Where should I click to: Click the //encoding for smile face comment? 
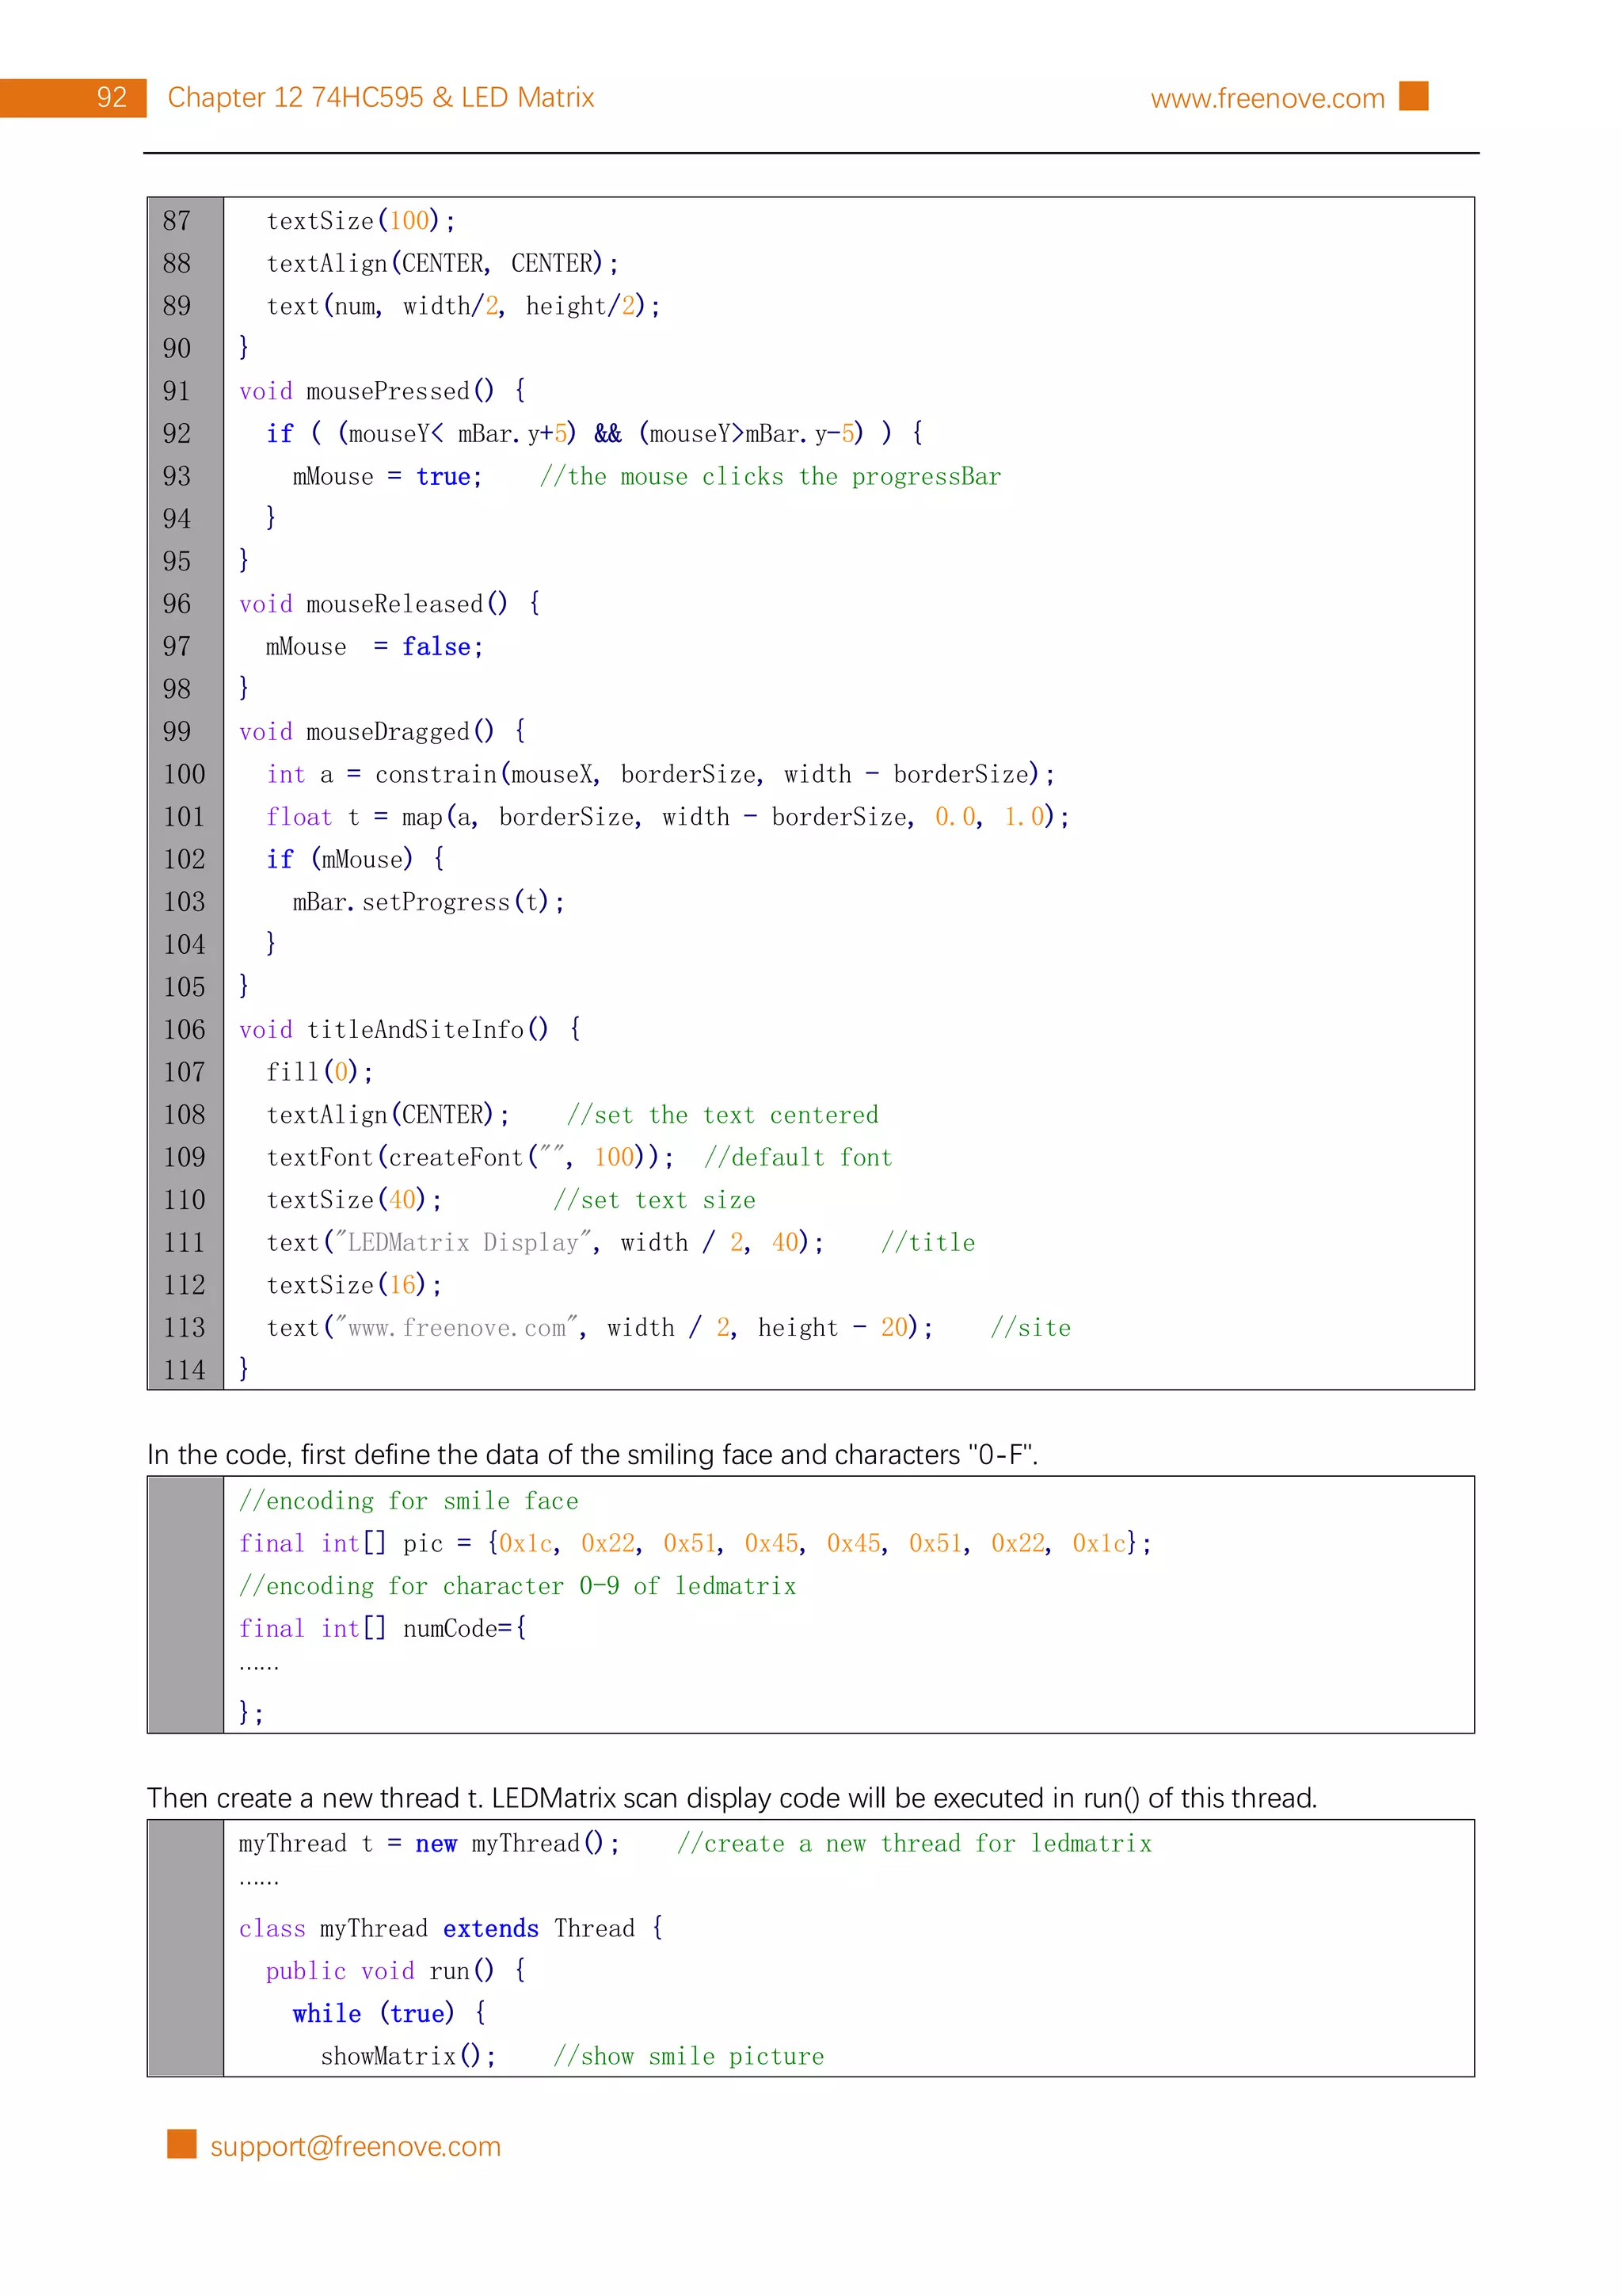[408, 1501]
